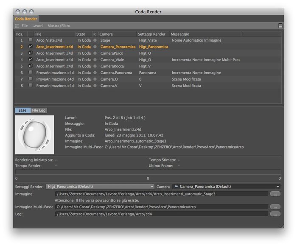Browse for the Log folder path

coord(275,214)
